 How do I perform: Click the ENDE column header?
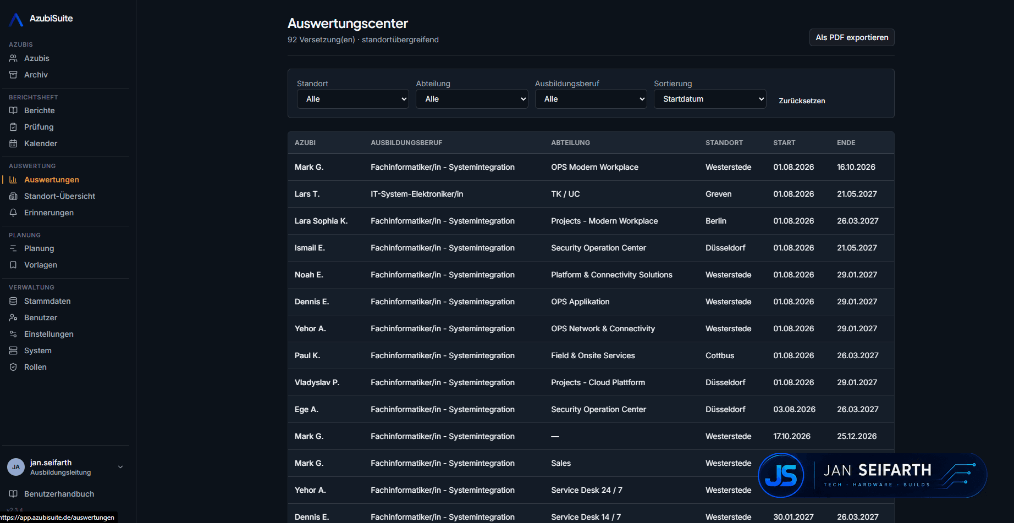pyautogui.click(x=846, y=143)
